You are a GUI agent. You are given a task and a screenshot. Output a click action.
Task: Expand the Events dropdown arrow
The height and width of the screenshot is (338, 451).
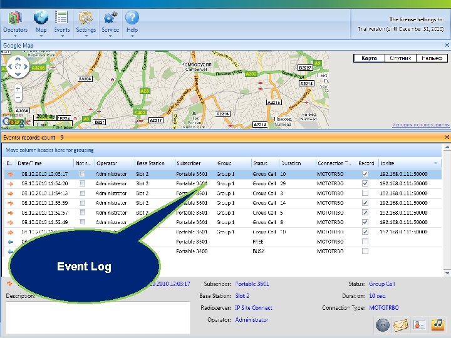coord(62,36)
